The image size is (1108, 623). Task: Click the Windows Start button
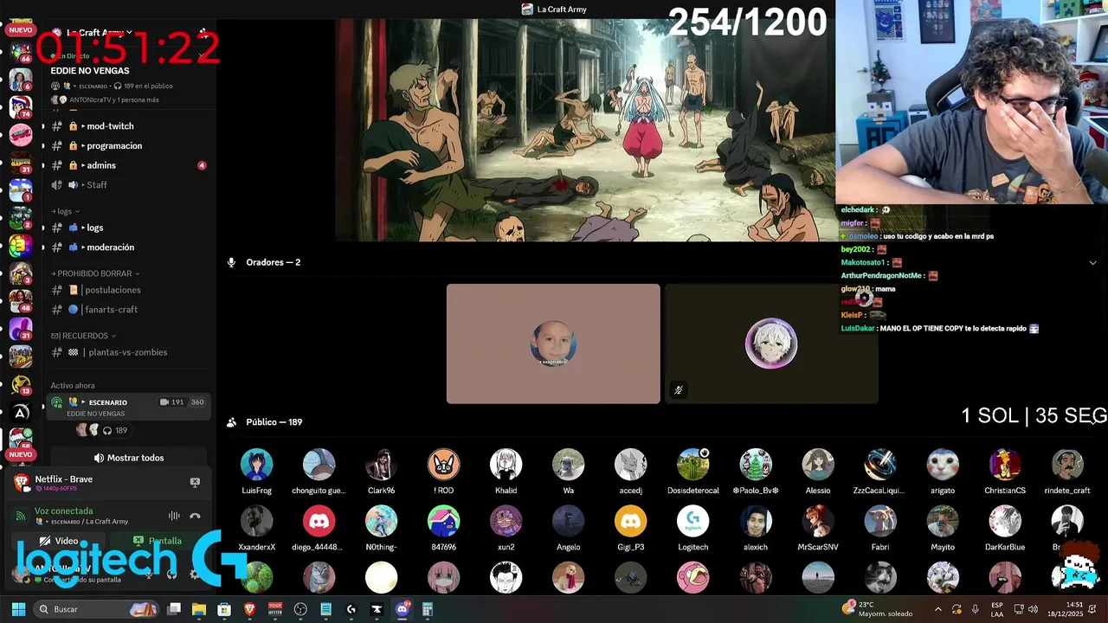pyautogui.click(x=18, y=609)
